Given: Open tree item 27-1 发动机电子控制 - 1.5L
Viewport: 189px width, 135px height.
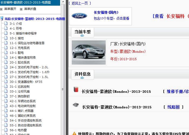Looking at the screenshot, I should pyautogui.click(x=29, y=77).
